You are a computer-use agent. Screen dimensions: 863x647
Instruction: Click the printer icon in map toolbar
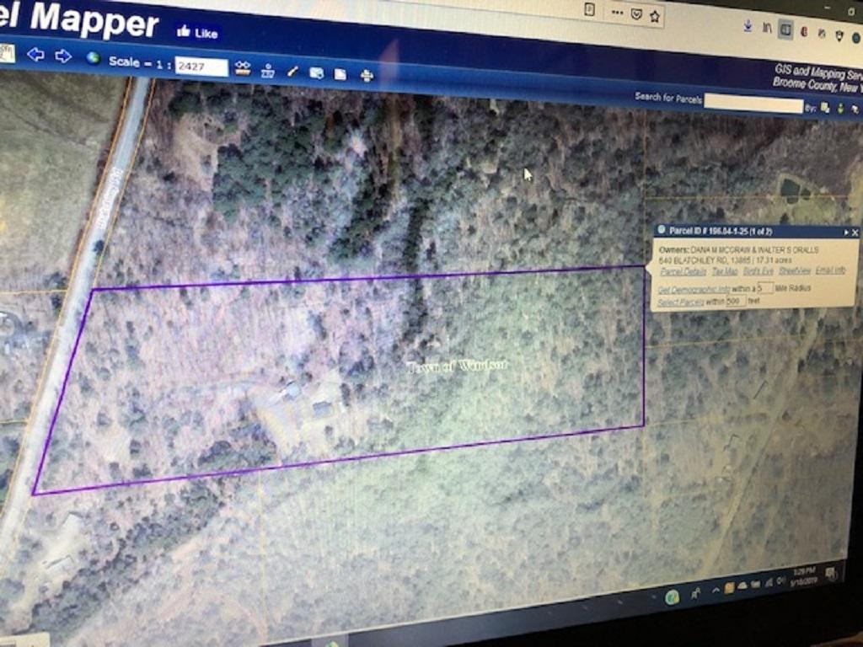367,75
